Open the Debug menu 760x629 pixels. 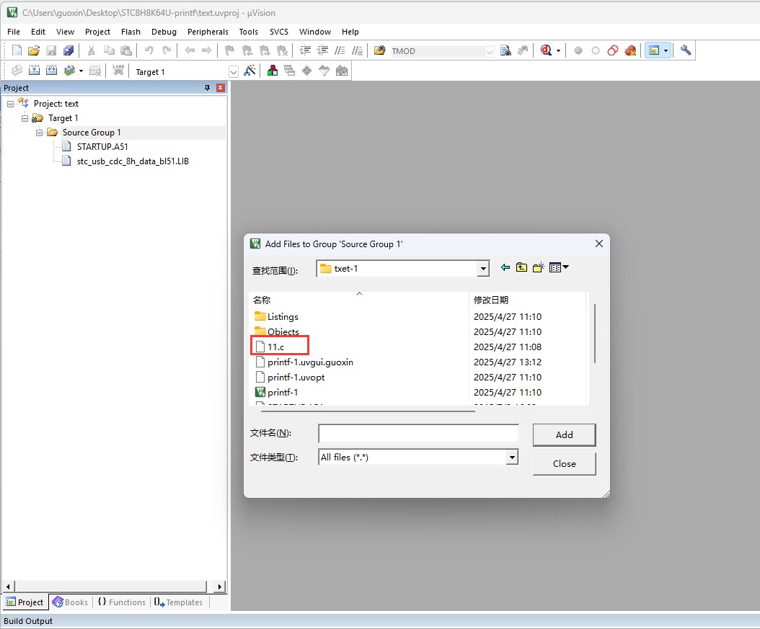tap(164, 32)
